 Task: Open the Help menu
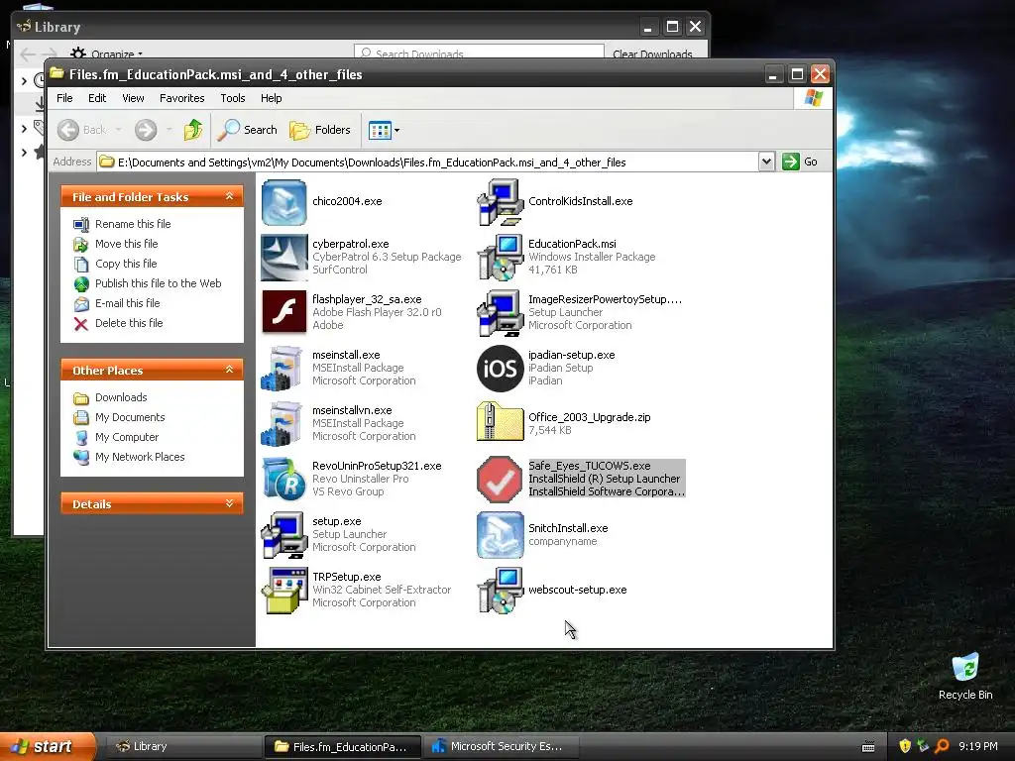pyautogui.click(x=272, y=98)
